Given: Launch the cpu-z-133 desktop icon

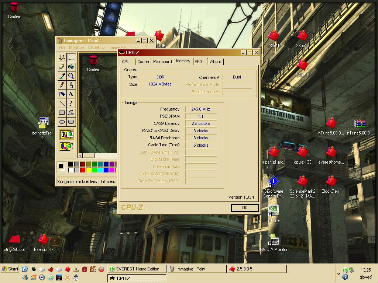Looking at the screenshot, I should tap(302, 156).
